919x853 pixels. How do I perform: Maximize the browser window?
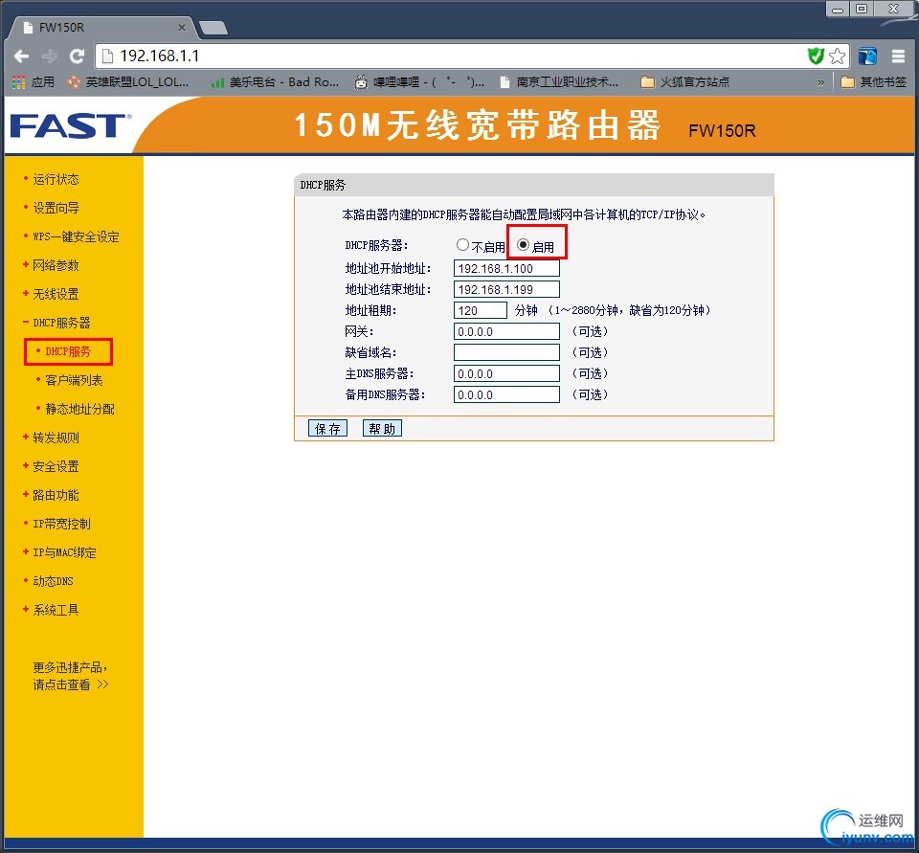tap(862, 9)
